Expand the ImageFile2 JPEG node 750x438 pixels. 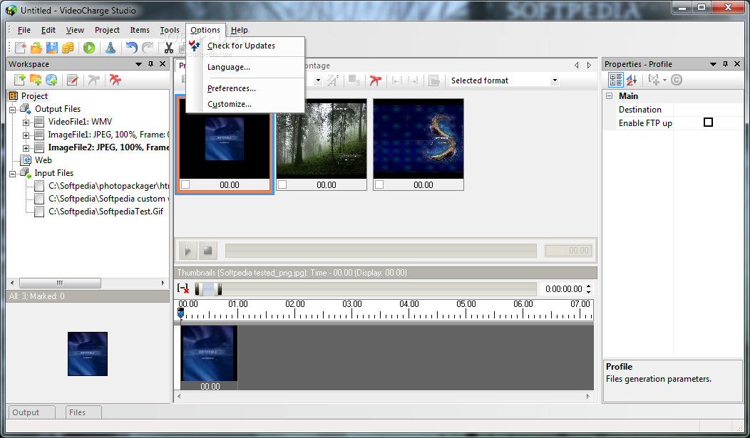point(26,148)
